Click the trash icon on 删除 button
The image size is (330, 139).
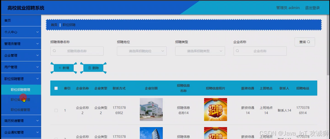(89, 68)
